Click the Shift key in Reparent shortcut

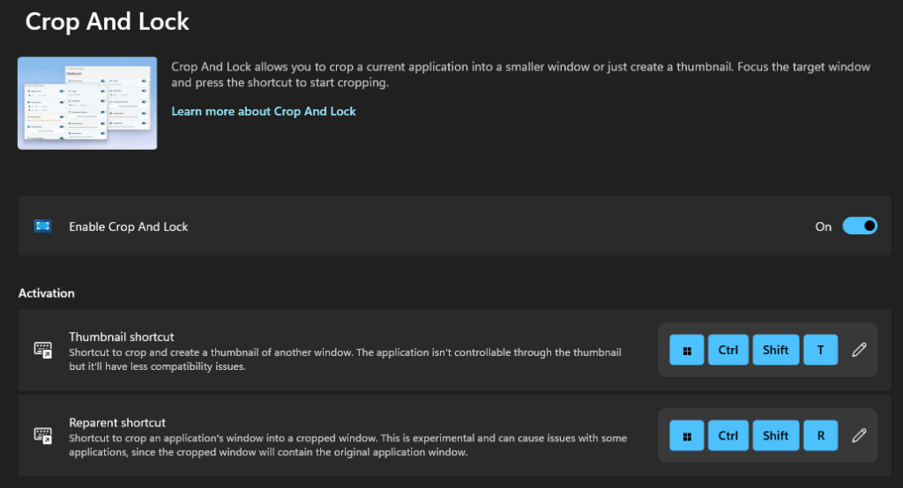click(775, 435)
